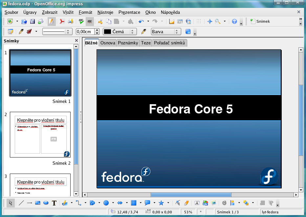Open Basic Shapes dropdown arrow
Viewport: 306px width, 217px height.
coord(99,203)
